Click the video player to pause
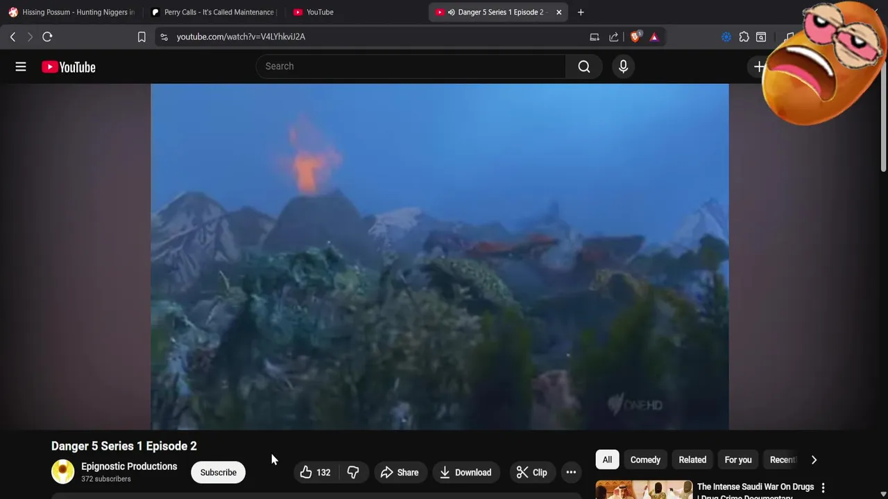This screenshot has width=888, height=499. tap(440, 256)
